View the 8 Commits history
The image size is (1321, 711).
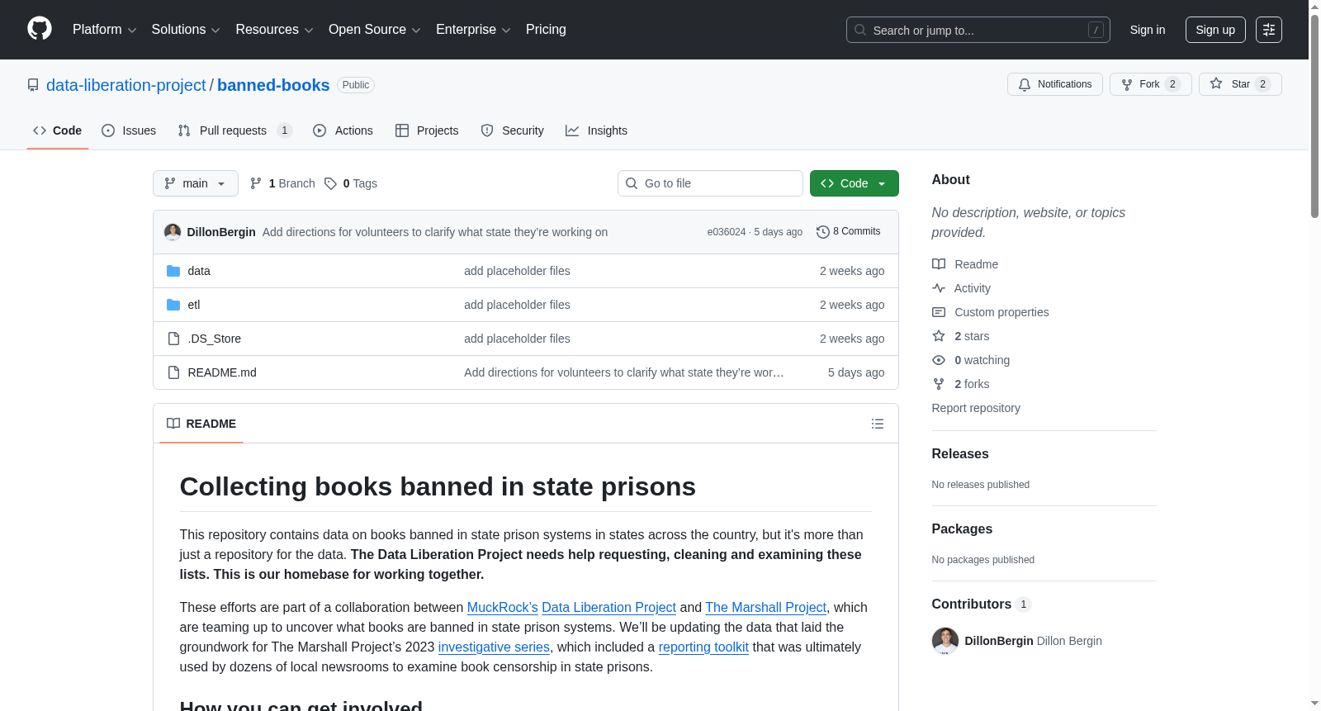(x=849, y=232)
